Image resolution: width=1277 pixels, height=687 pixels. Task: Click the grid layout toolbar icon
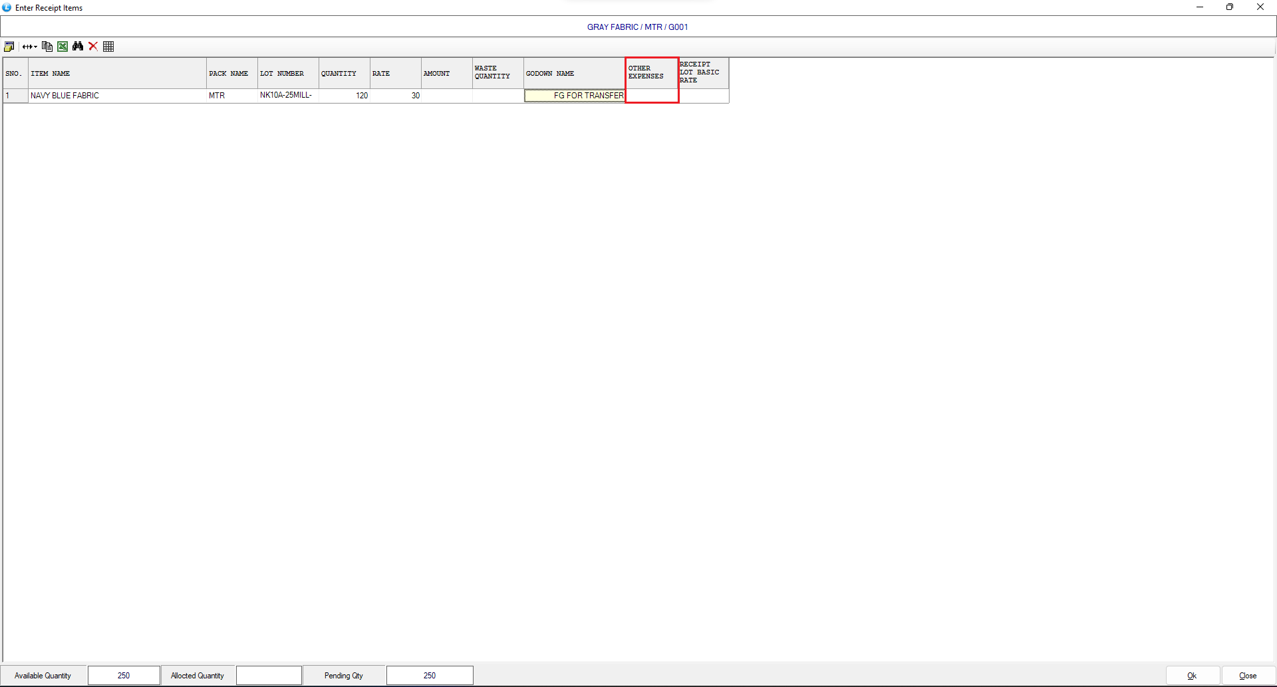point(108,47)
